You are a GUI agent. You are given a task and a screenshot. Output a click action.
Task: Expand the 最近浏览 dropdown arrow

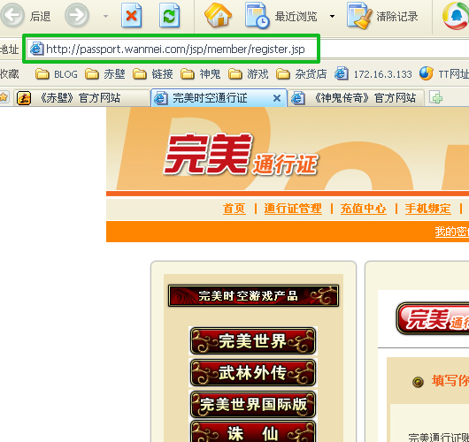click(332, 16)
